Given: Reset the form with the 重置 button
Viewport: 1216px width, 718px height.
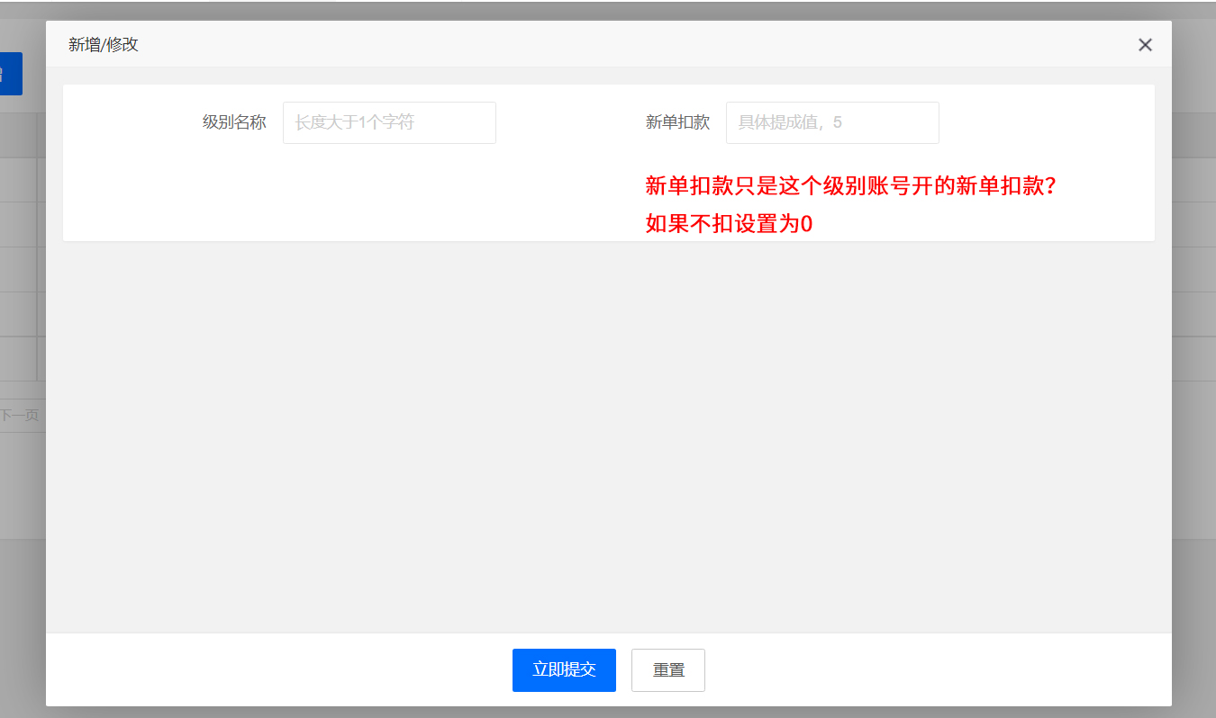Looking at the screenshot, I should pos(667,670).
